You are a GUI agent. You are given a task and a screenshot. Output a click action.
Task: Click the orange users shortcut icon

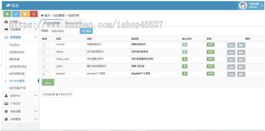click(25, 14)
